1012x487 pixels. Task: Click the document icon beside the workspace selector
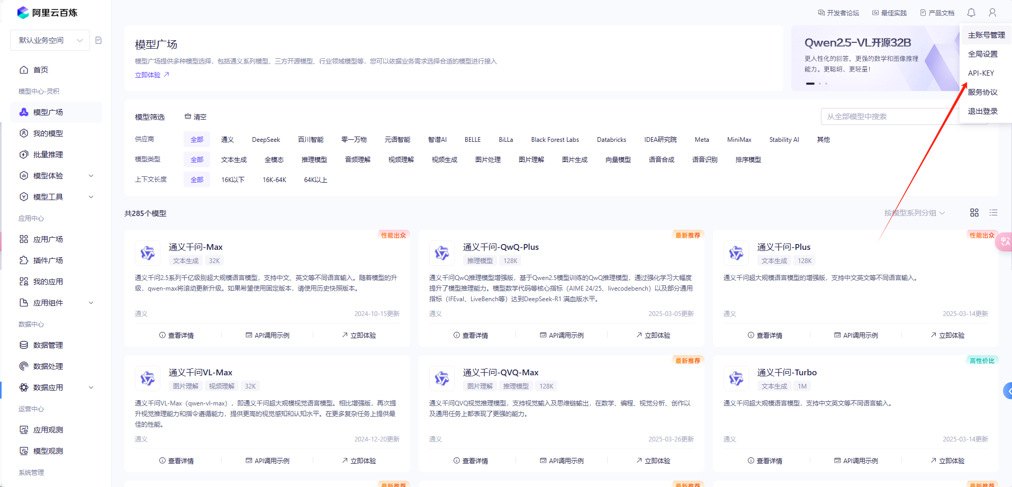coord(98,40)
